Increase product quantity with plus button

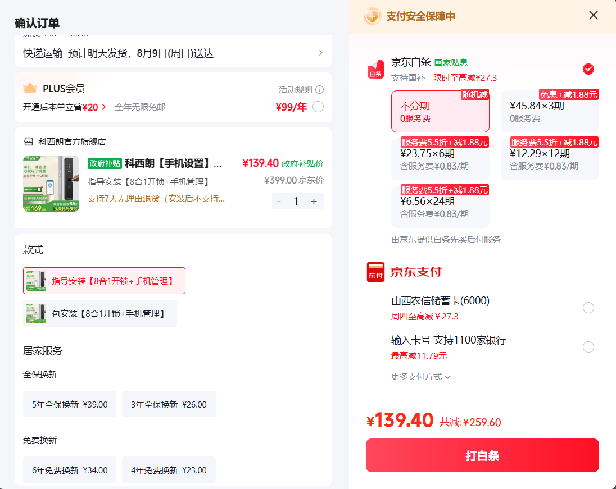(314, 202)
